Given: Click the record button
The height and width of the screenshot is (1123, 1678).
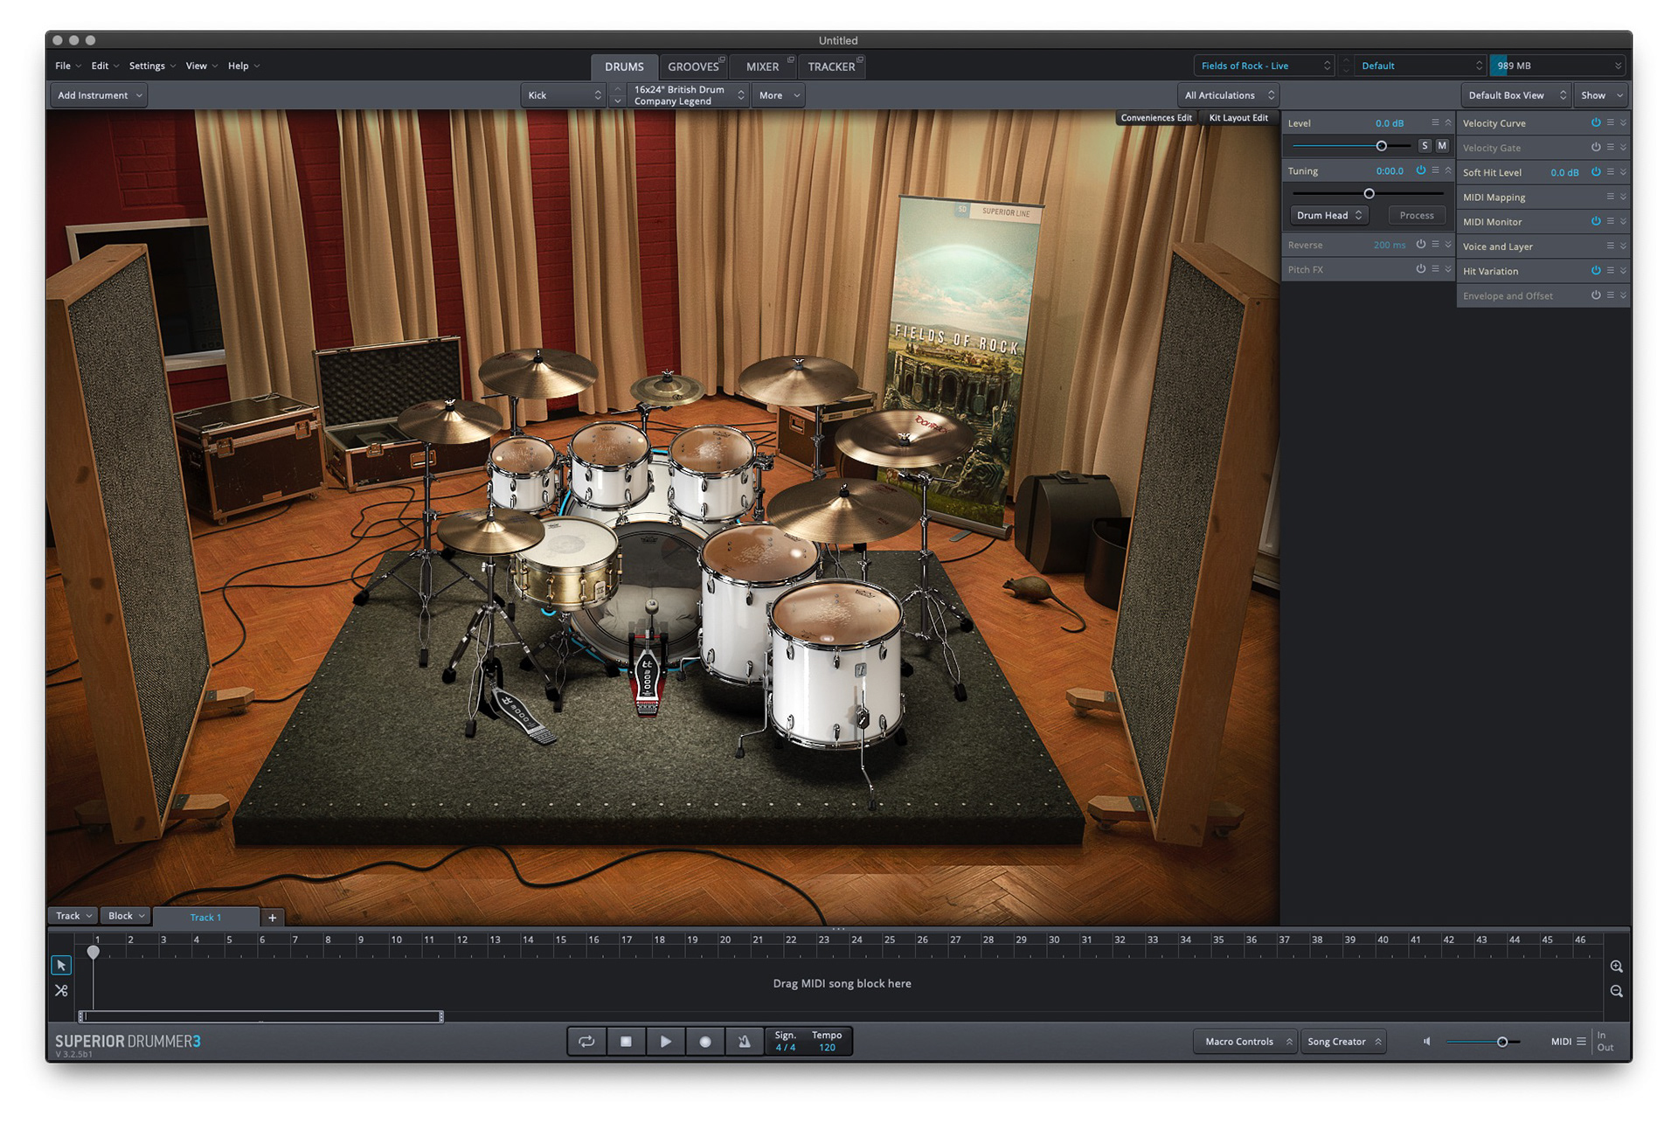Looking at the screenshot, I should [704, 1041].
